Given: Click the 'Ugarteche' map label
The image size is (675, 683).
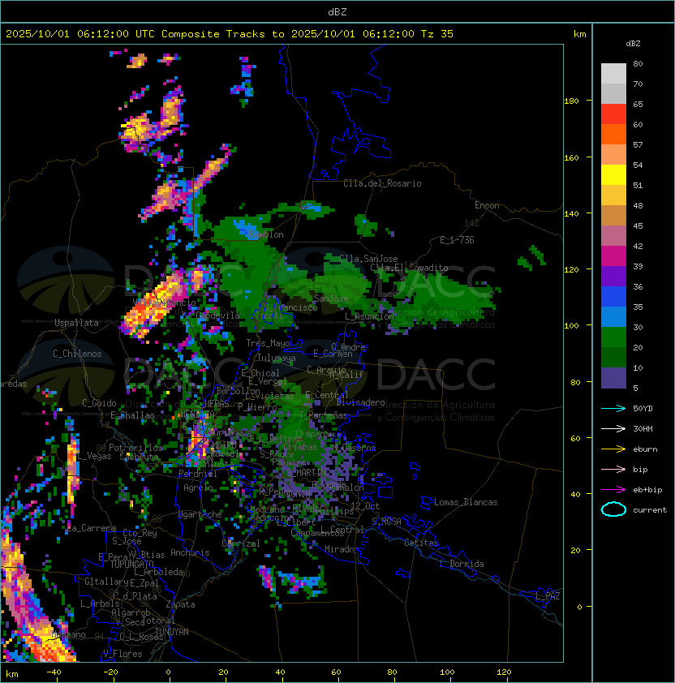Looking at the screenshot, I should [x=200, y=514].
